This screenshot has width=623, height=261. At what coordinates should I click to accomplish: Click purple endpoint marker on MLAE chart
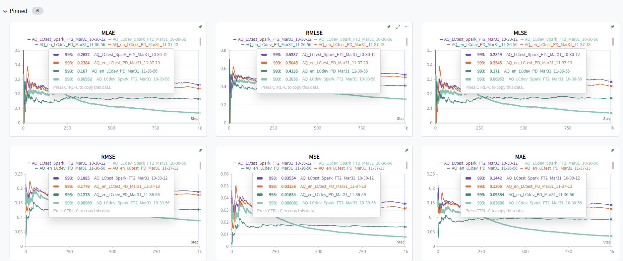(x=199, y=85)
